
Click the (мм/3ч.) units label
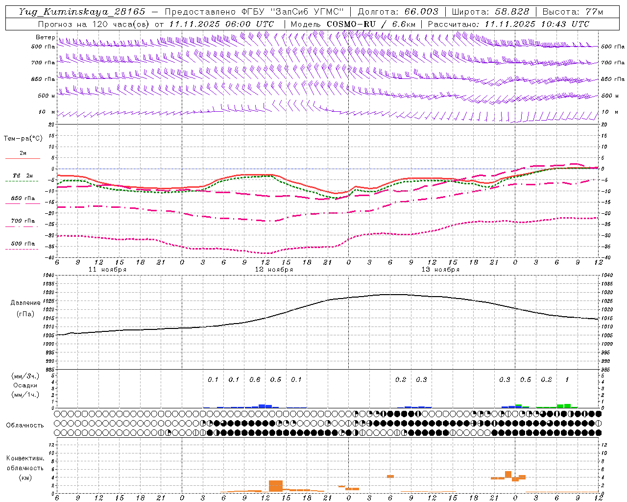tap(25, 376)
